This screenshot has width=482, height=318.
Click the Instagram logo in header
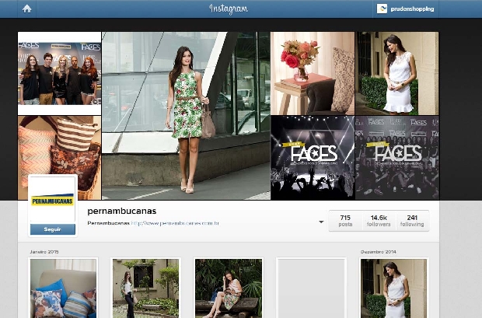coord(229,9)
